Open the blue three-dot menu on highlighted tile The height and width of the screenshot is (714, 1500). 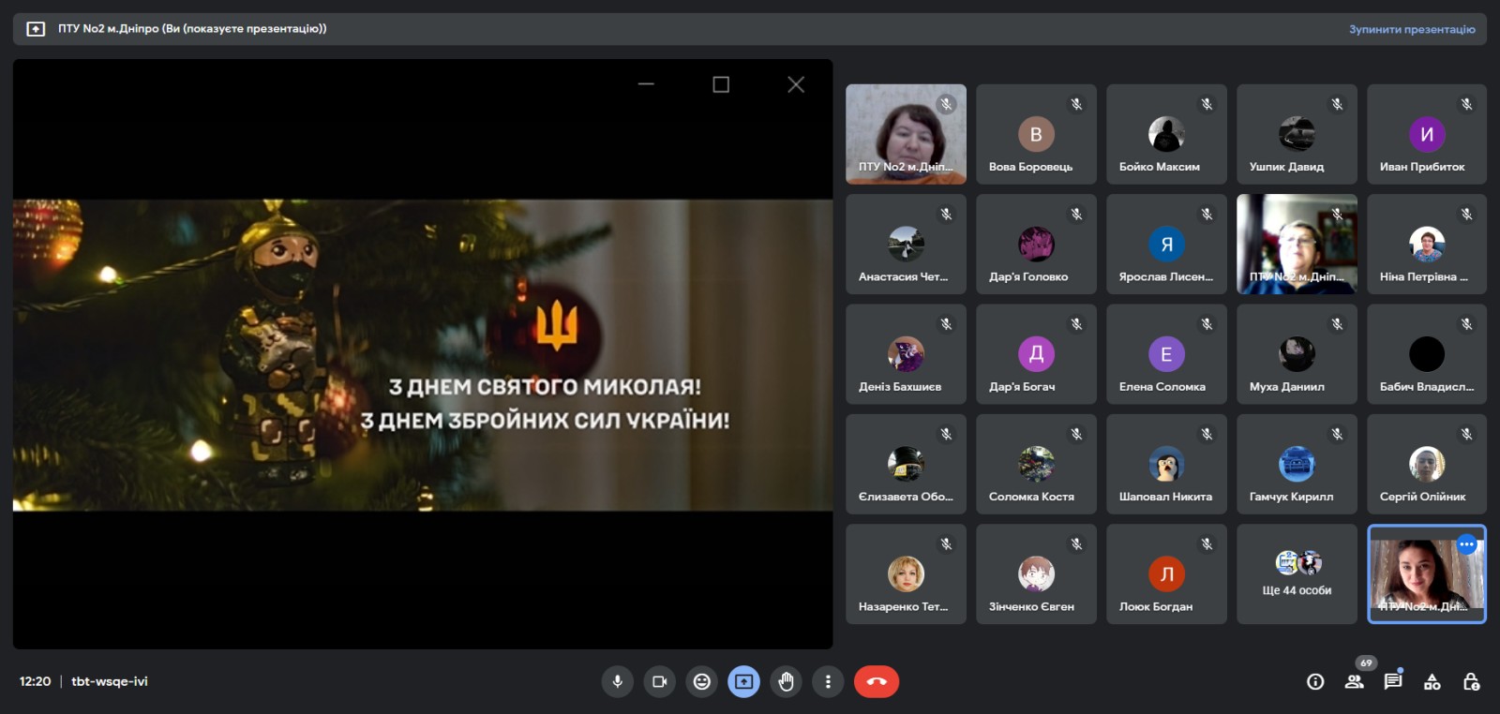1467,544
